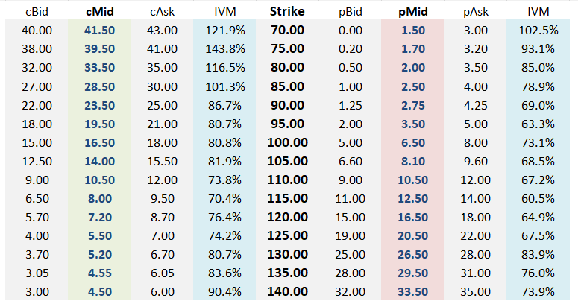Click call IVM value 121.9%

point(225,31)
